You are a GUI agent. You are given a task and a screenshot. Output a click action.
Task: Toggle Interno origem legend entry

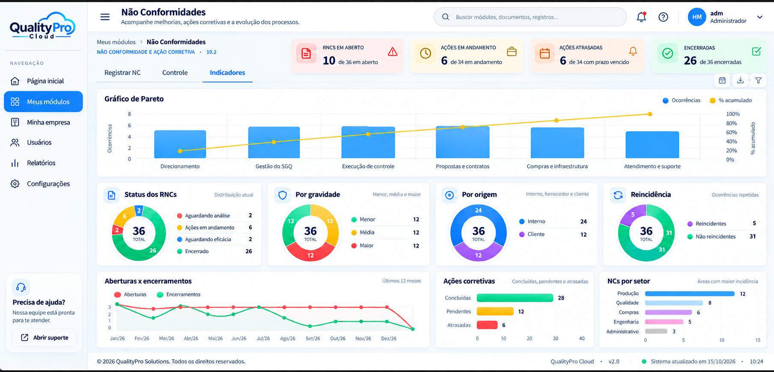click(x=553, y=221)
